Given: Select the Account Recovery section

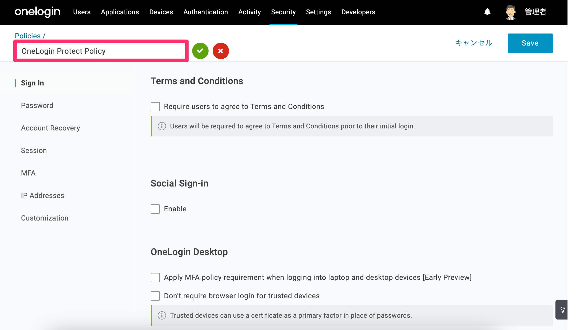Looking at the screenshot, I should tap(50, 128).
